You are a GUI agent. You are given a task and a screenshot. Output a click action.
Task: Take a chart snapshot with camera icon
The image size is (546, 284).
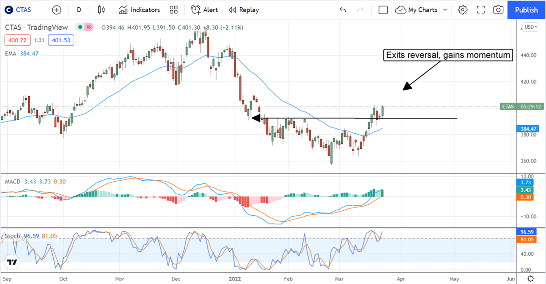(498, 10)
